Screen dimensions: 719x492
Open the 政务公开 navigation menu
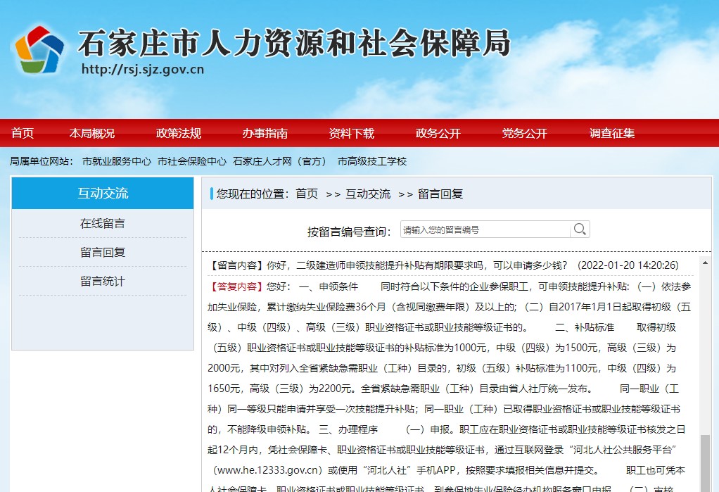coord(437,133)
